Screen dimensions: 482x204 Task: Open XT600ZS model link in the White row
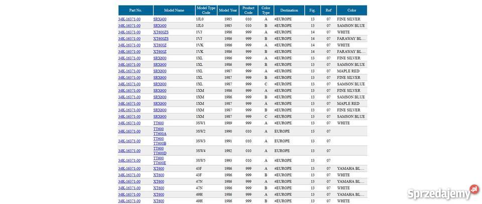coord(161,32)
